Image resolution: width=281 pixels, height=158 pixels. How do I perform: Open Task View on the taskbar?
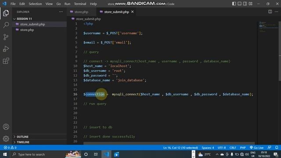[x=96, y=154]
